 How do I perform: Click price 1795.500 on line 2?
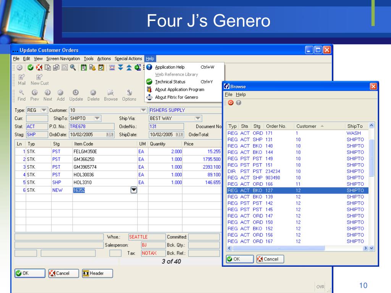212,159
